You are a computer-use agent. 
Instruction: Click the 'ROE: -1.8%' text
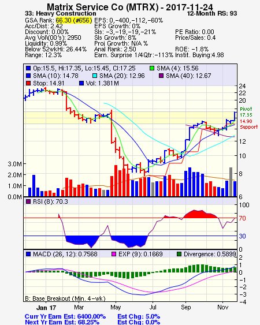[192, 49]
